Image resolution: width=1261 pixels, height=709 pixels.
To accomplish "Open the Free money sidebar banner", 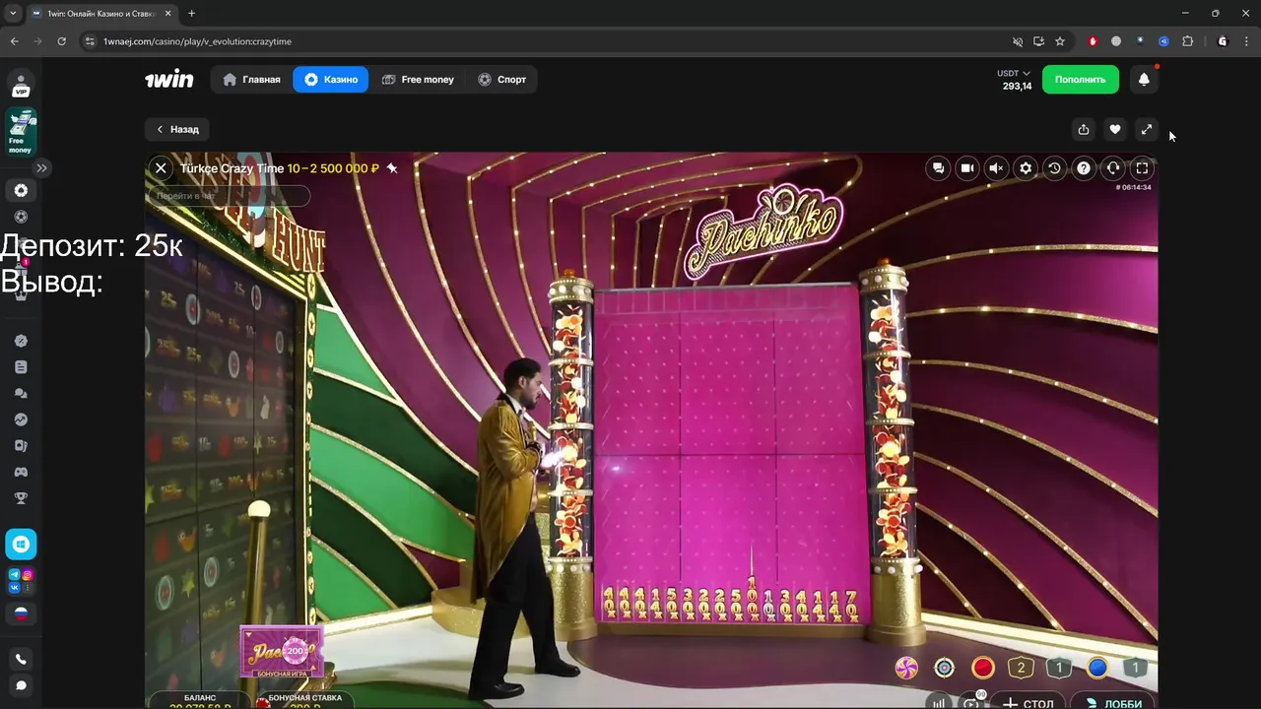I will point(21,133).
